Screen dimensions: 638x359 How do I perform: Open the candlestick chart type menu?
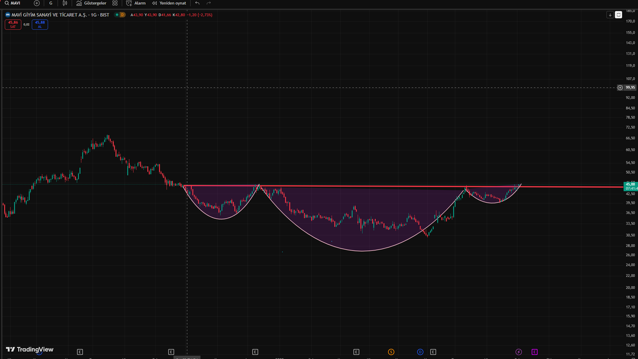click(65, 3)
